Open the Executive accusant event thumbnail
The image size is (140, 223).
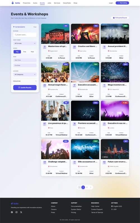click(x=85, y=72)
